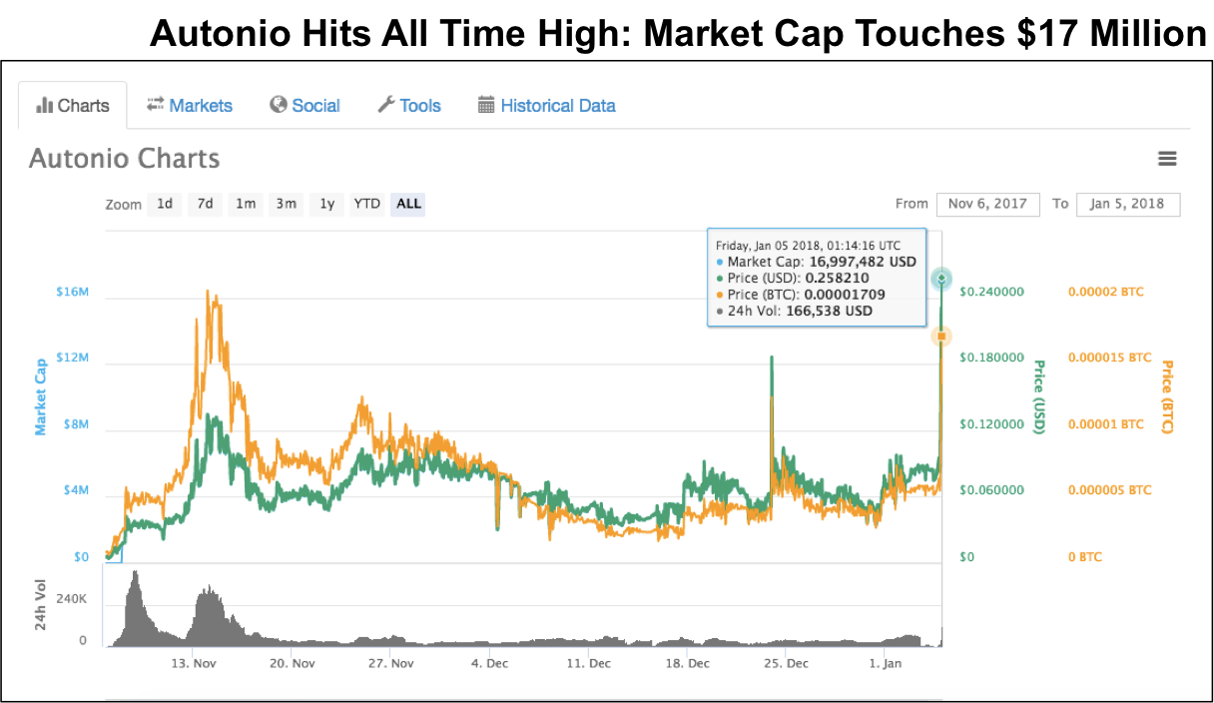Set zoom range to 1y

pos(326,204)
